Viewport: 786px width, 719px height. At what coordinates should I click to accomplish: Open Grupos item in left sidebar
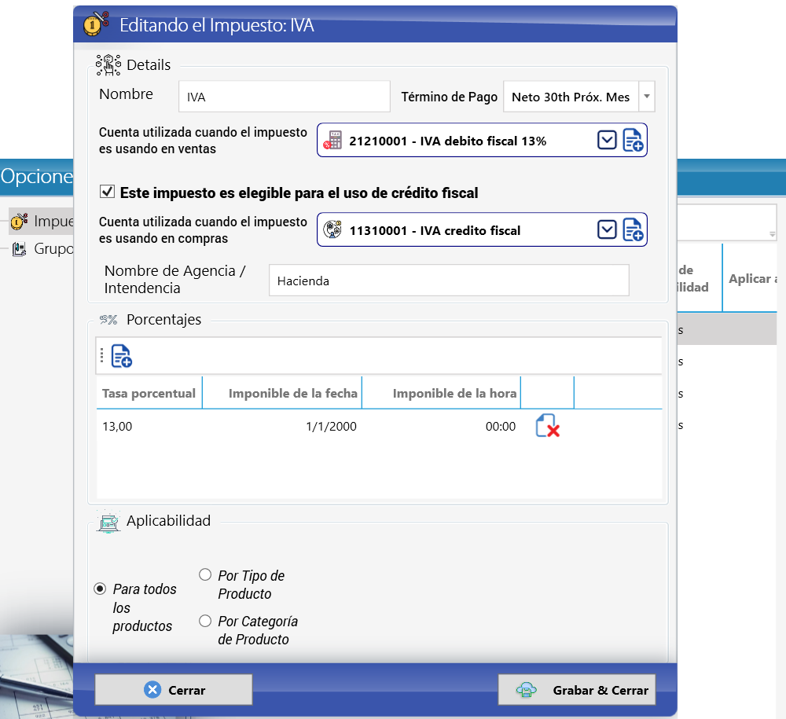[42, 248]
